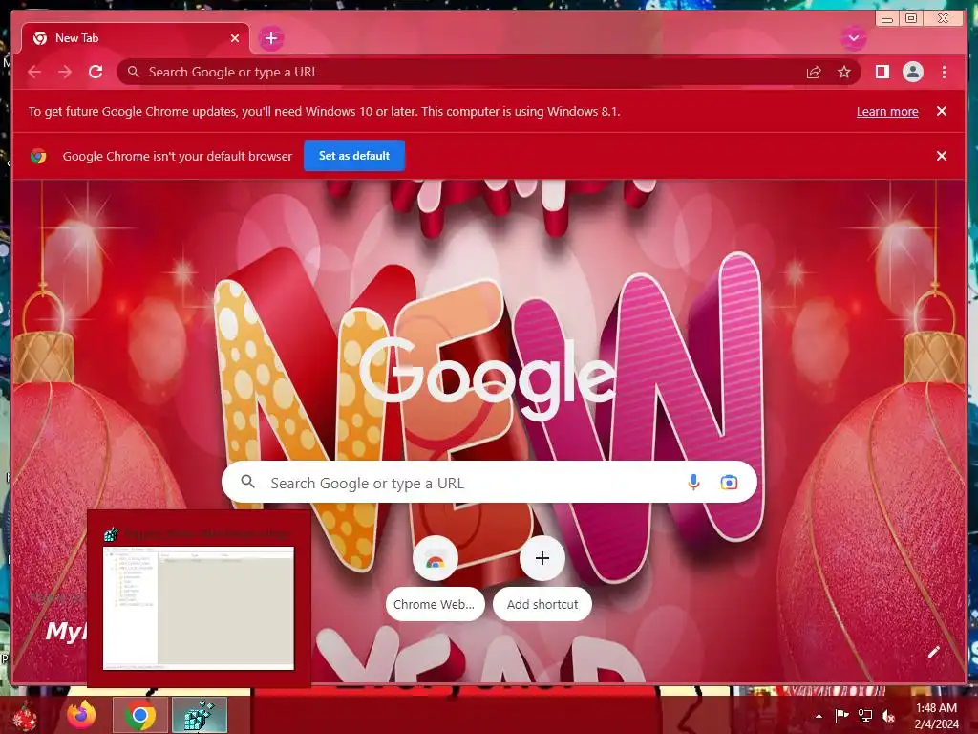The width and height of the screenshot is (978, 734).
Task: Open the Learn more link
Action: point(887,111)
